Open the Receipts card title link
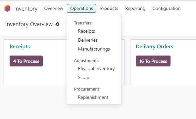 (x=20, y=47)
